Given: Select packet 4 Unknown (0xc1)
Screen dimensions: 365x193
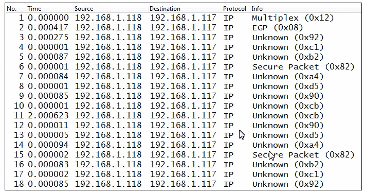Looking at the screenshot, I should coord(183,47).
